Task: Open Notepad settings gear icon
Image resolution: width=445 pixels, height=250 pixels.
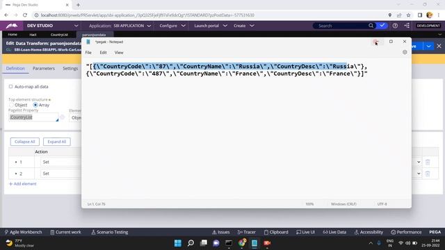Action: [x=405, y=52]
